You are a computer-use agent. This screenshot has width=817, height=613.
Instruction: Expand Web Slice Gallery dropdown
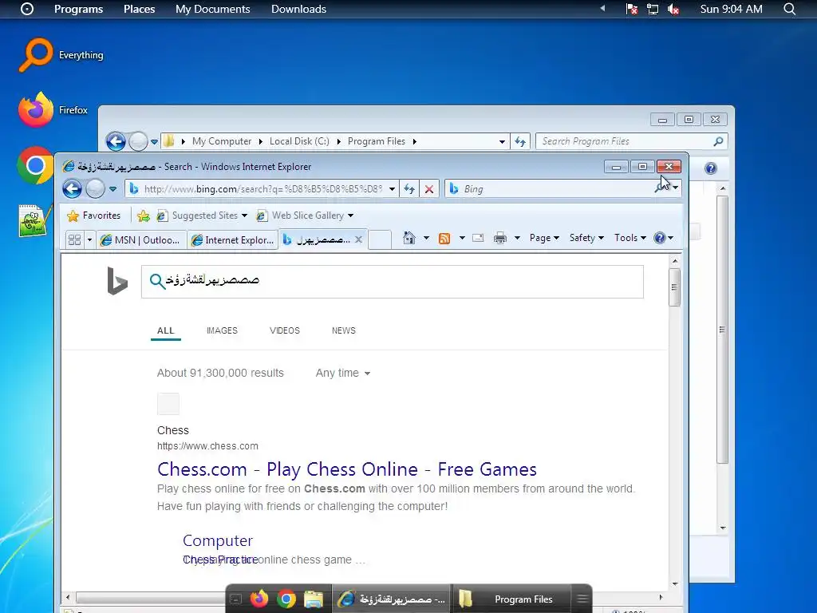(351, 216)
